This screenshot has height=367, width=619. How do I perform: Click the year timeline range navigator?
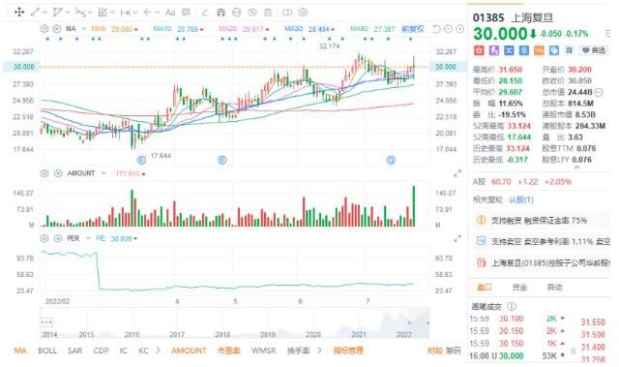(235, 322)
